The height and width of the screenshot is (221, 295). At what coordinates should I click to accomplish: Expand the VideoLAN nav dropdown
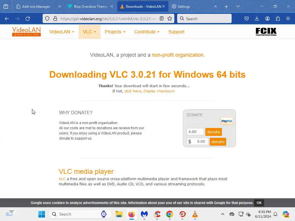pos(62,32)
